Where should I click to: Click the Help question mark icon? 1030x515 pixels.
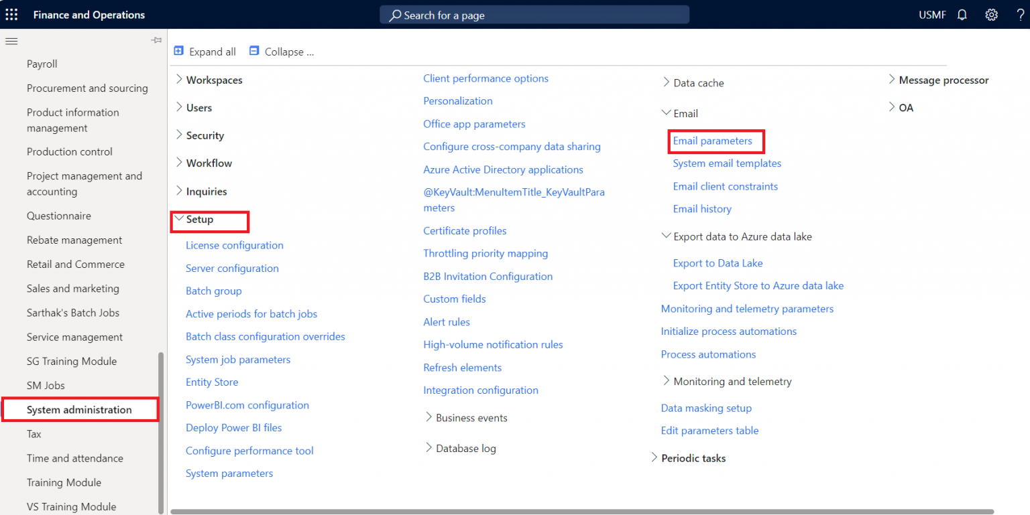1020,14
